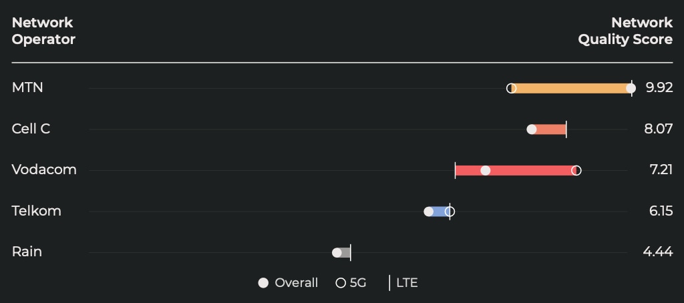
Task: Click Cell C's LTE vertical line marker
Action: tap(566, 129)
